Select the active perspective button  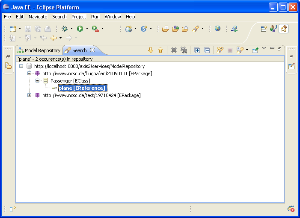click(x=283, y=29)
